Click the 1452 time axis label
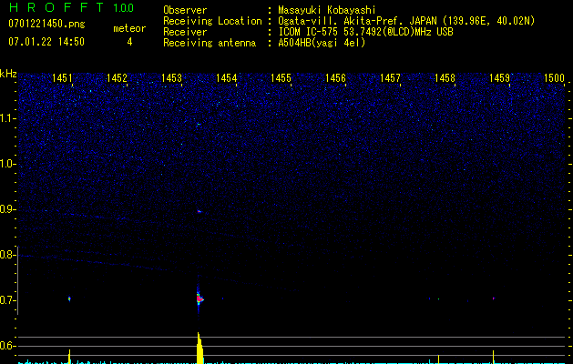 tap(117, 77)
